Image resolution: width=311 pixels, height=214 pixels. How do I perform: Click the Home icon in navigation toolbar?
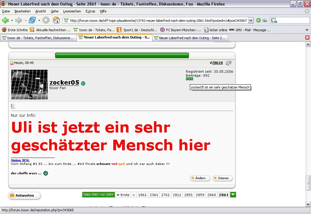pyautogui.click(x=56, y=20)
